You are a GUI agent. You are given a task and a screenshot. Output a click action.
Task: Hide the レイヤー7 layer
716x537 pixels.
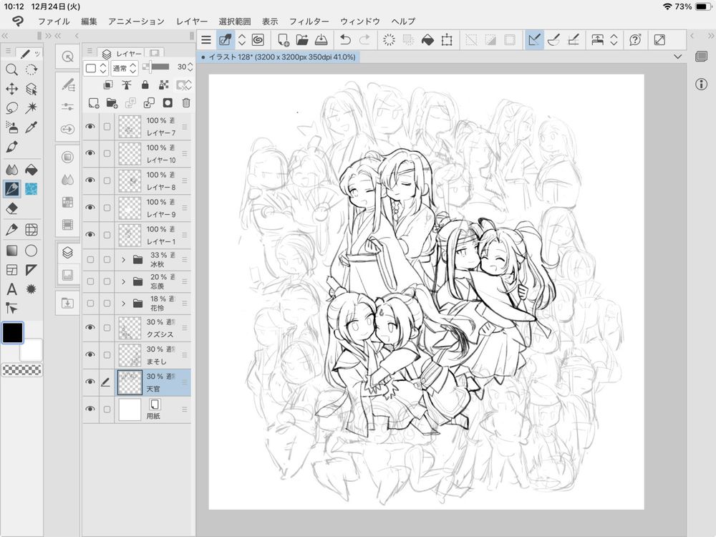[90, 127]
